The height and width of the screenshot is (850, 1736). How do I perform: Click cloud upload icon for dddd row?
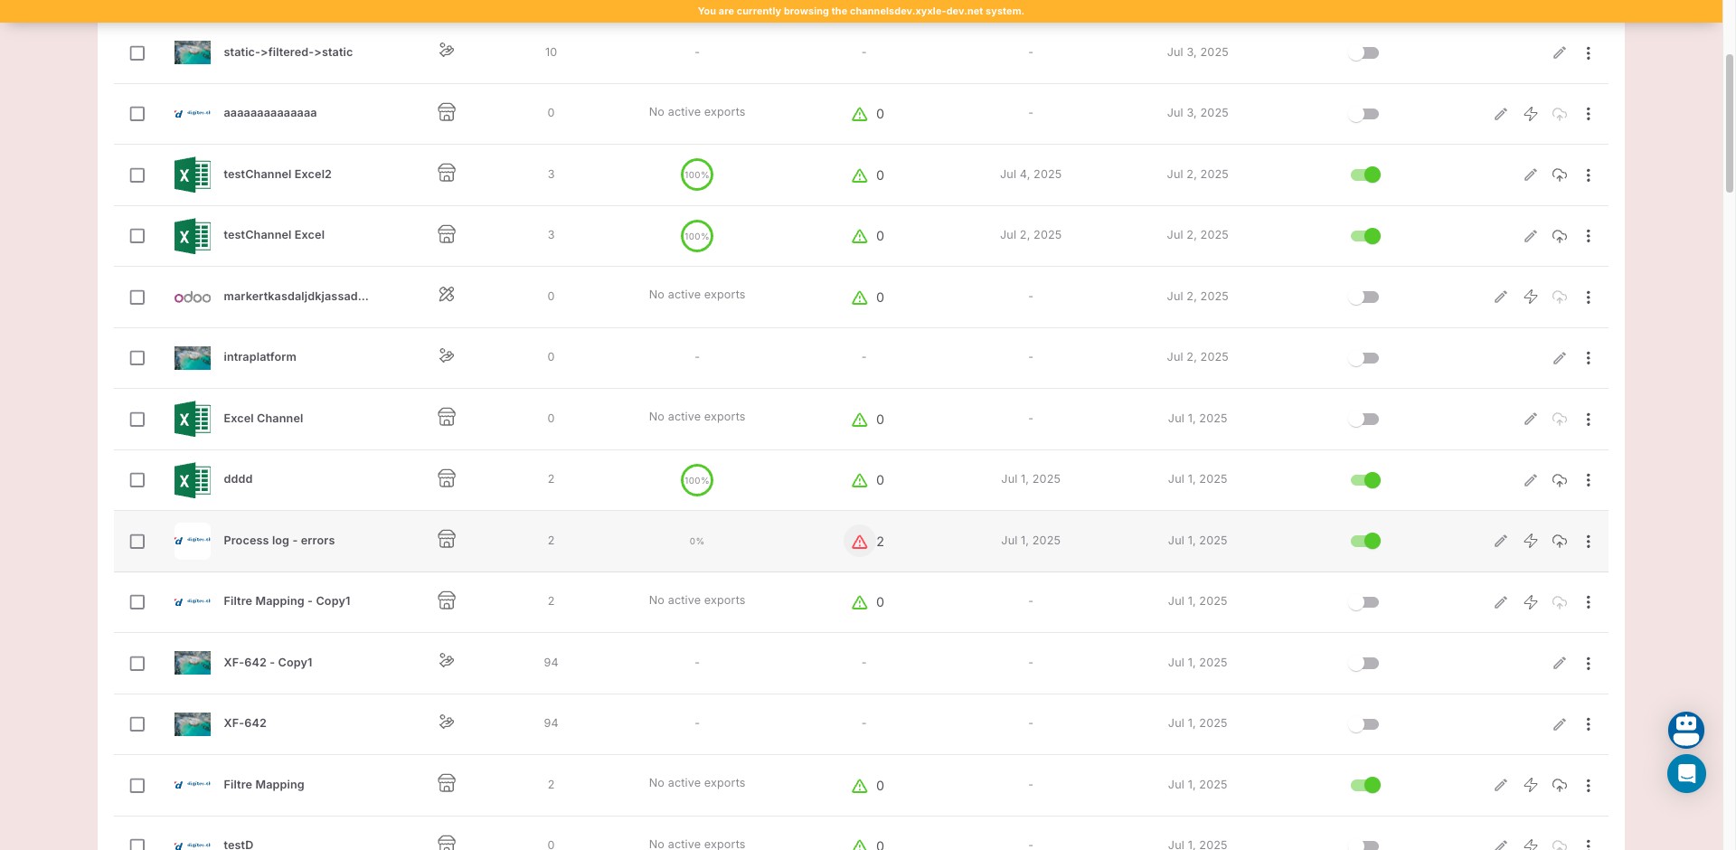[x=1560, y=480]
